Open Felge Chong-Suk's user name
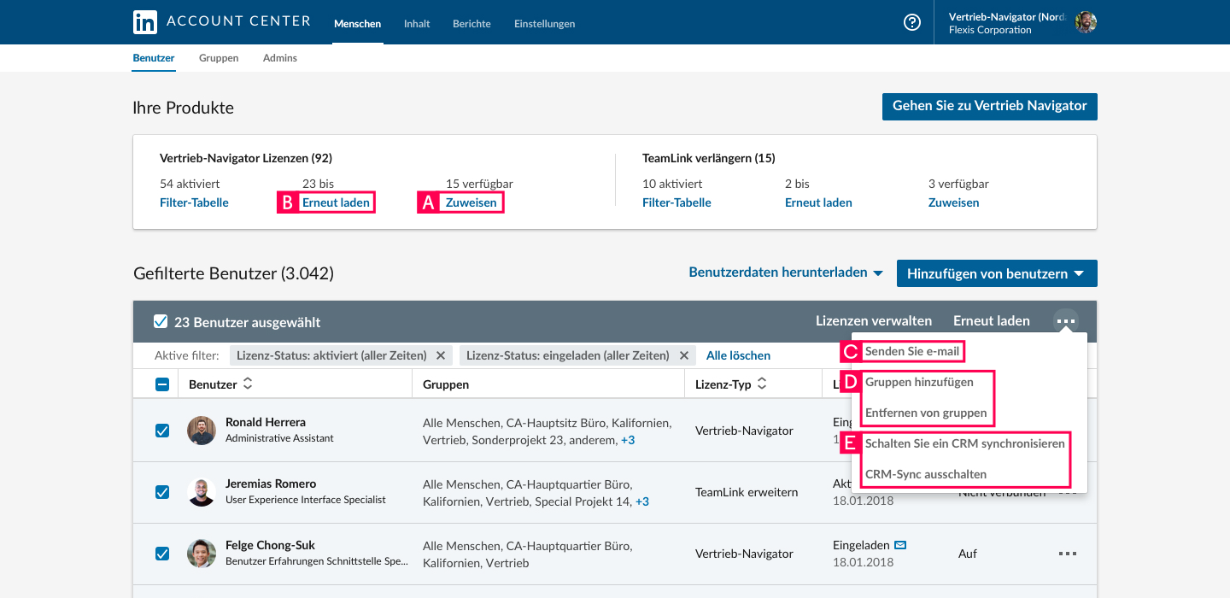The image size is (1230, 598). tap(270, 545)
